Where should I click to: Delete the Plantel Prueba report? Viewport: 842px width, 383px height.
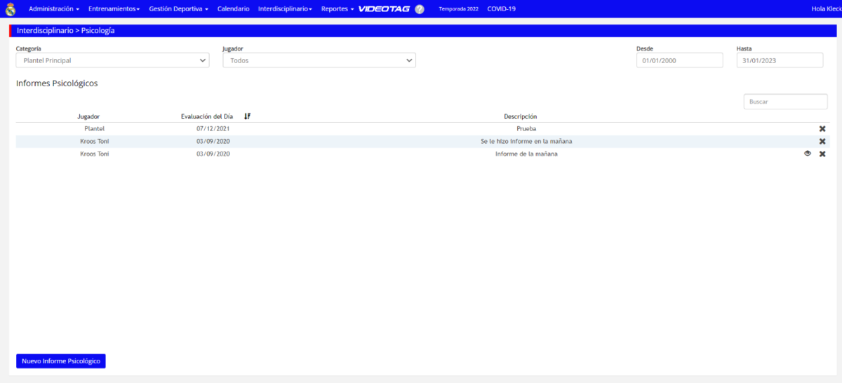pos(822,129)
